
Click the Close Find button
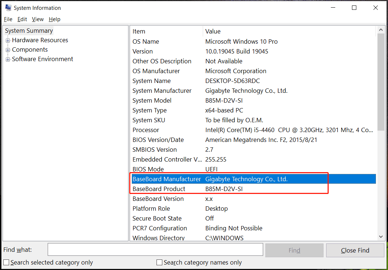[x=355, y=250]
